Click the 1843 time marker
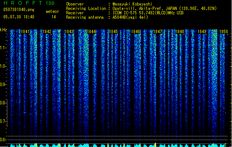This screenshot has height=147, width=232. point(69,32)
